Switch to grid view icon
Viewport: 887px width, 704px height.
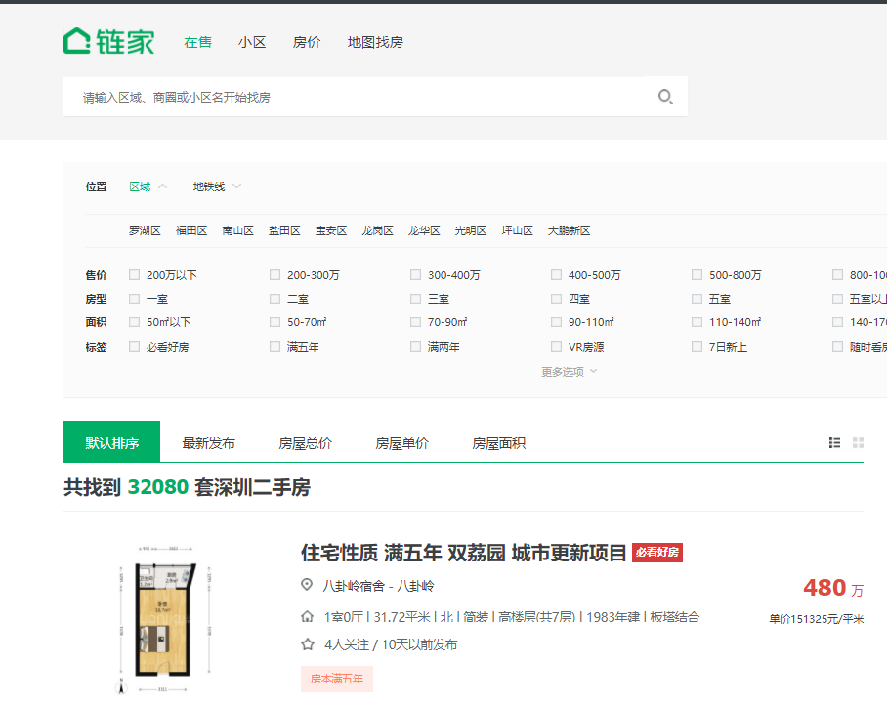point(858,442)
